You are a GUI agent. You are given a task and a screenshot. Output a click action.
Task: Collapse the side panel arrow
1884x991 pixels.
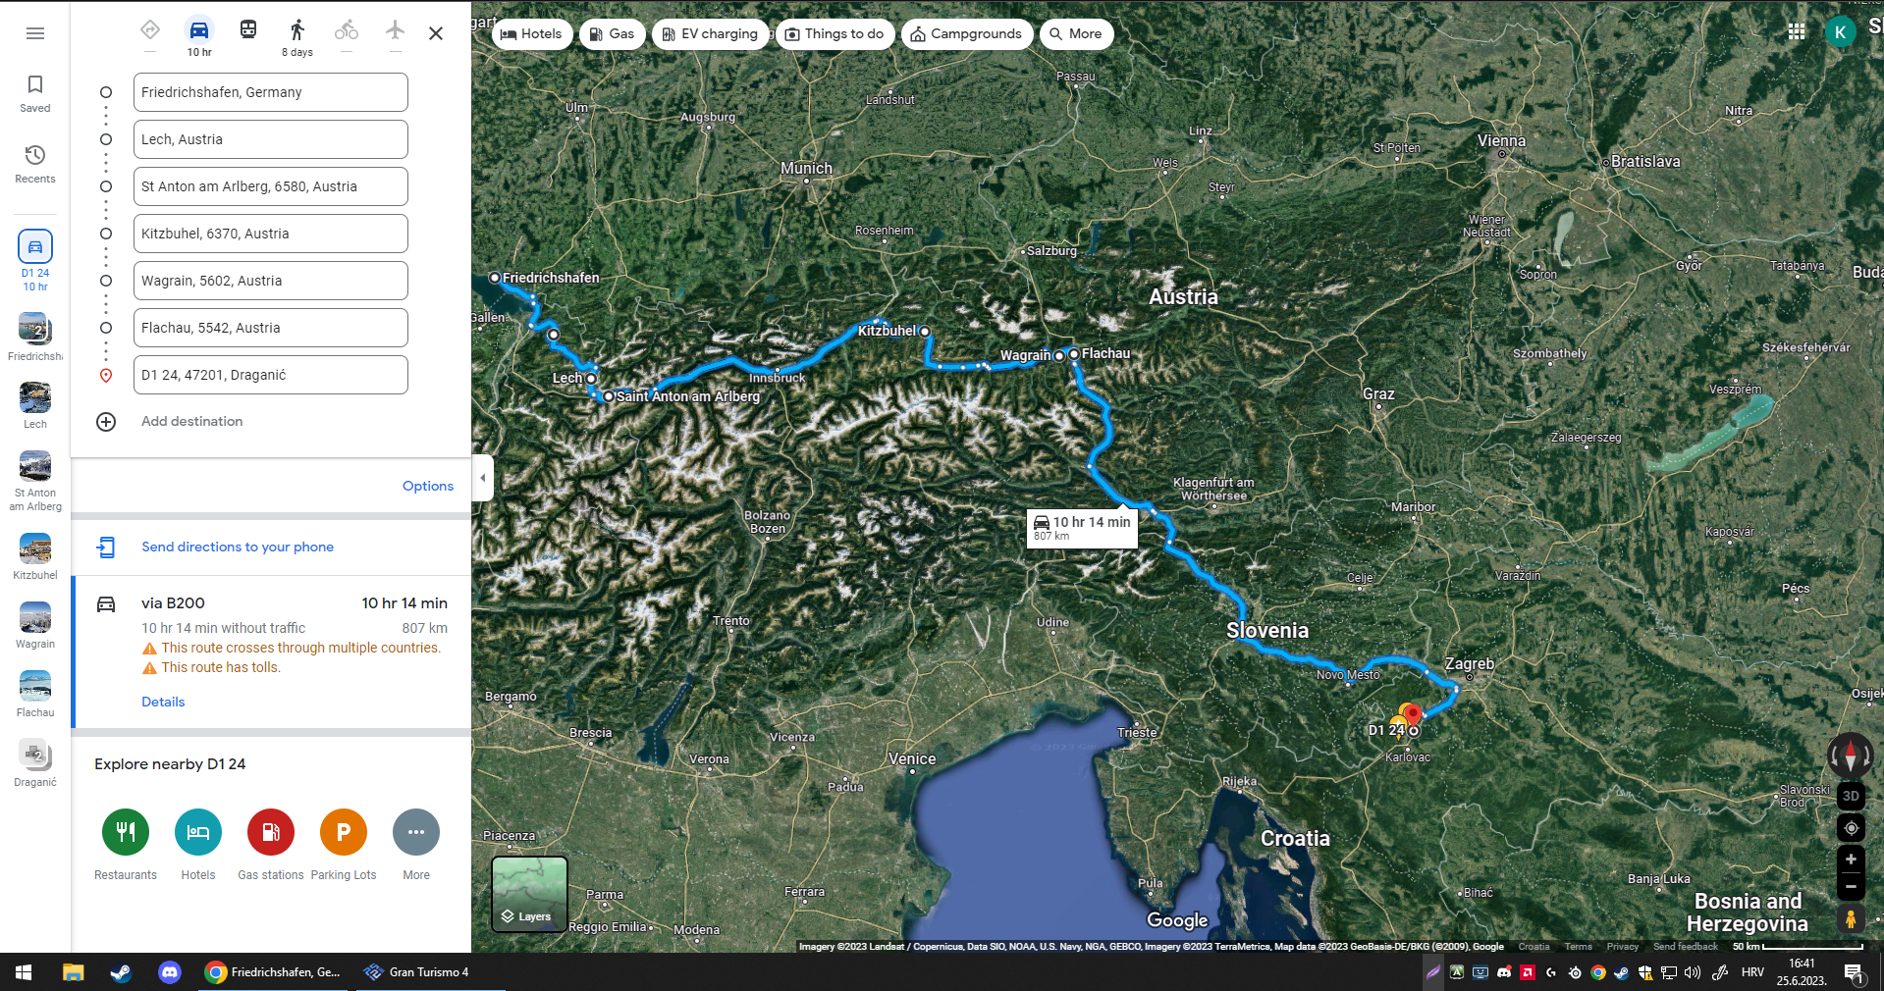point(482,478)
